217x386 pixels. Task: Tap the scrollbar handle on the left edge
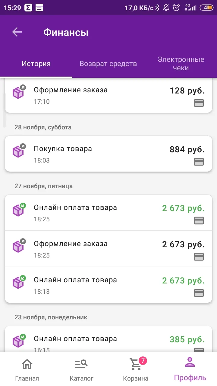coord(4,110)
